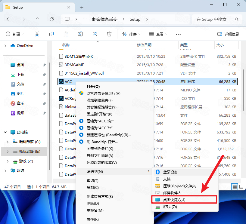Go back with the left arrow
The image size is (246, 224).
(x=8, y=19)
